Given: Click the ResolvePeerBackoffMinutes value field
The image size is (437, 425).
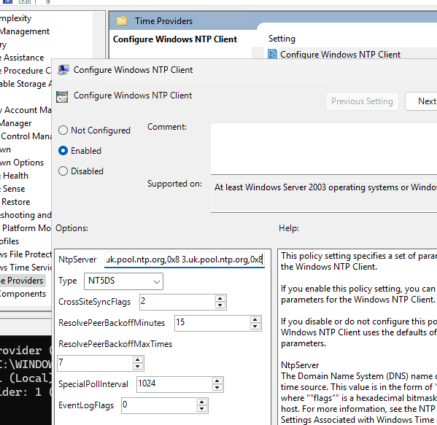Looking at the screenshot, I should 212,323.
